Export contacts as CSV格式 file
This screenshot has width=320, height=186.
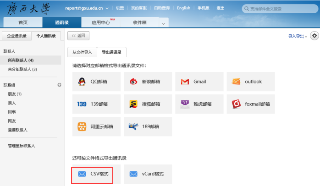tap(96, 174)
